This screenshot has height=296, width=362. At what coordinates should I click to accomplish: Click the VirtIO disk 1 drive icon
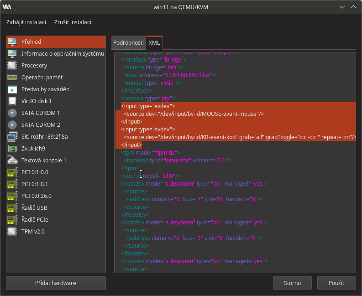click(x=12, y=101)
